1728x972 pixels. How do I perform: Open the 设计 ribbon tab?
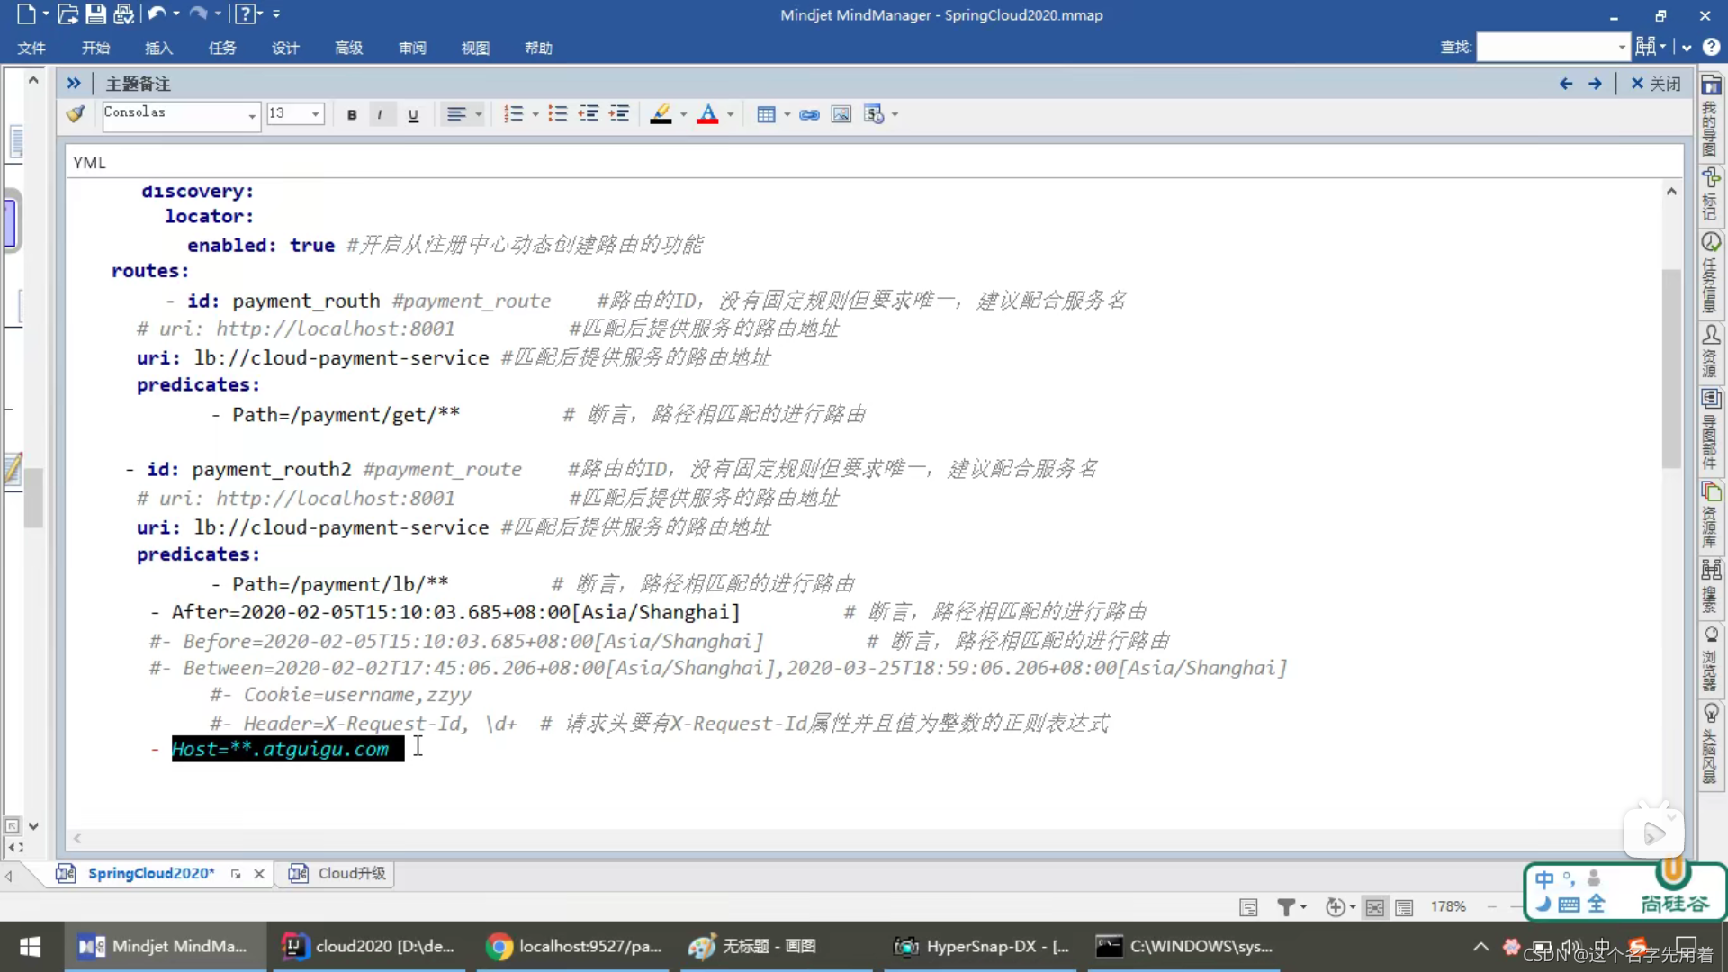(x=285, y=48)
